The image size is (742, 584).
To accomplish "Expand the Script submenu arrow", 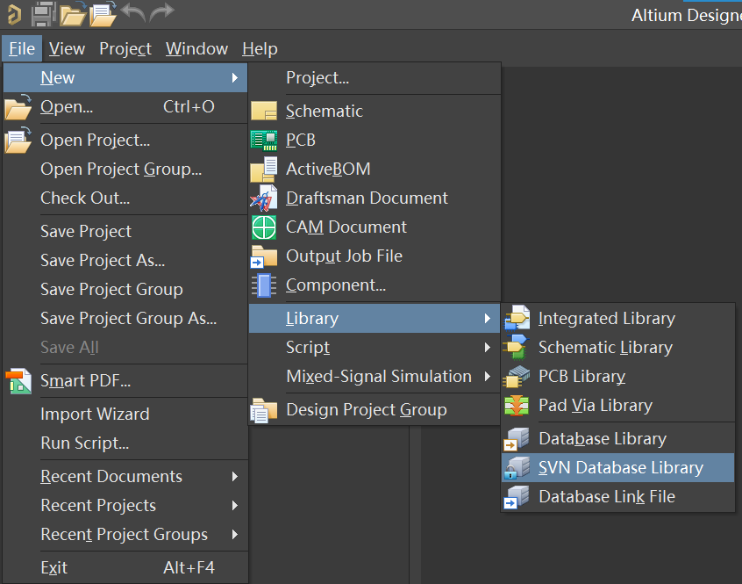I will point(488,348).
